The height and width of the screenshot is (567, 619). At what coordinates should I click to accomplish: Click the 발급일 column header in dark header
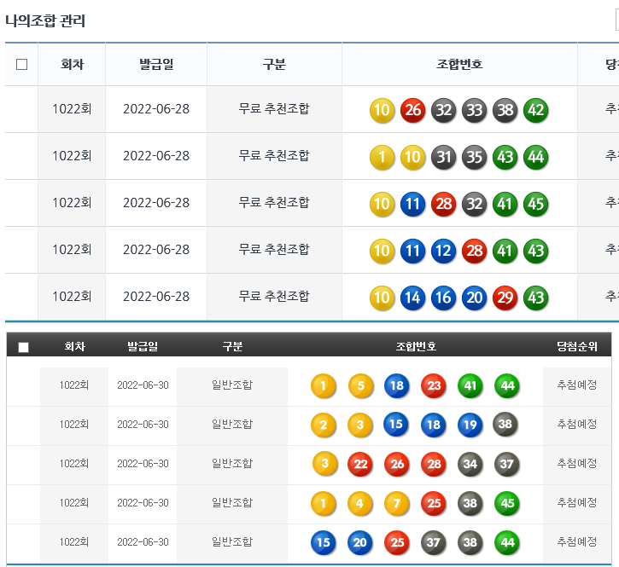tap(143, 346)
